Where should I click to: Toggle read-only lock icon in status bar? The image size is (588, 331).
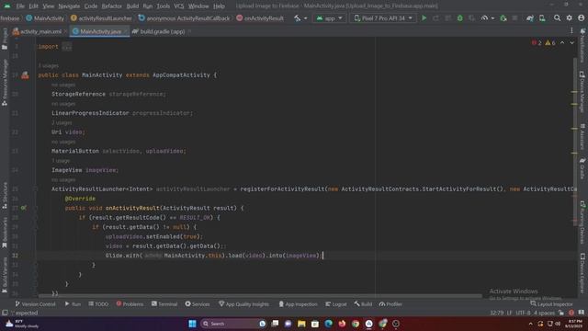coord(561,313)
